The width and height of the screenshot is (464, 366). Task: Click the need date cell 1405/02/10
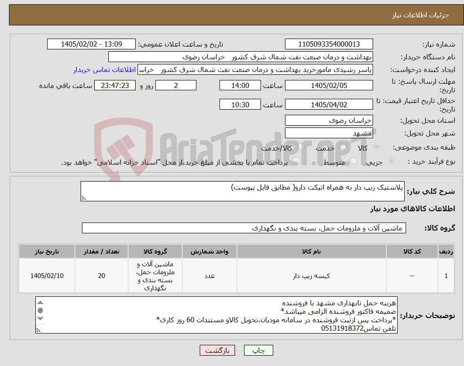[47, 276]
